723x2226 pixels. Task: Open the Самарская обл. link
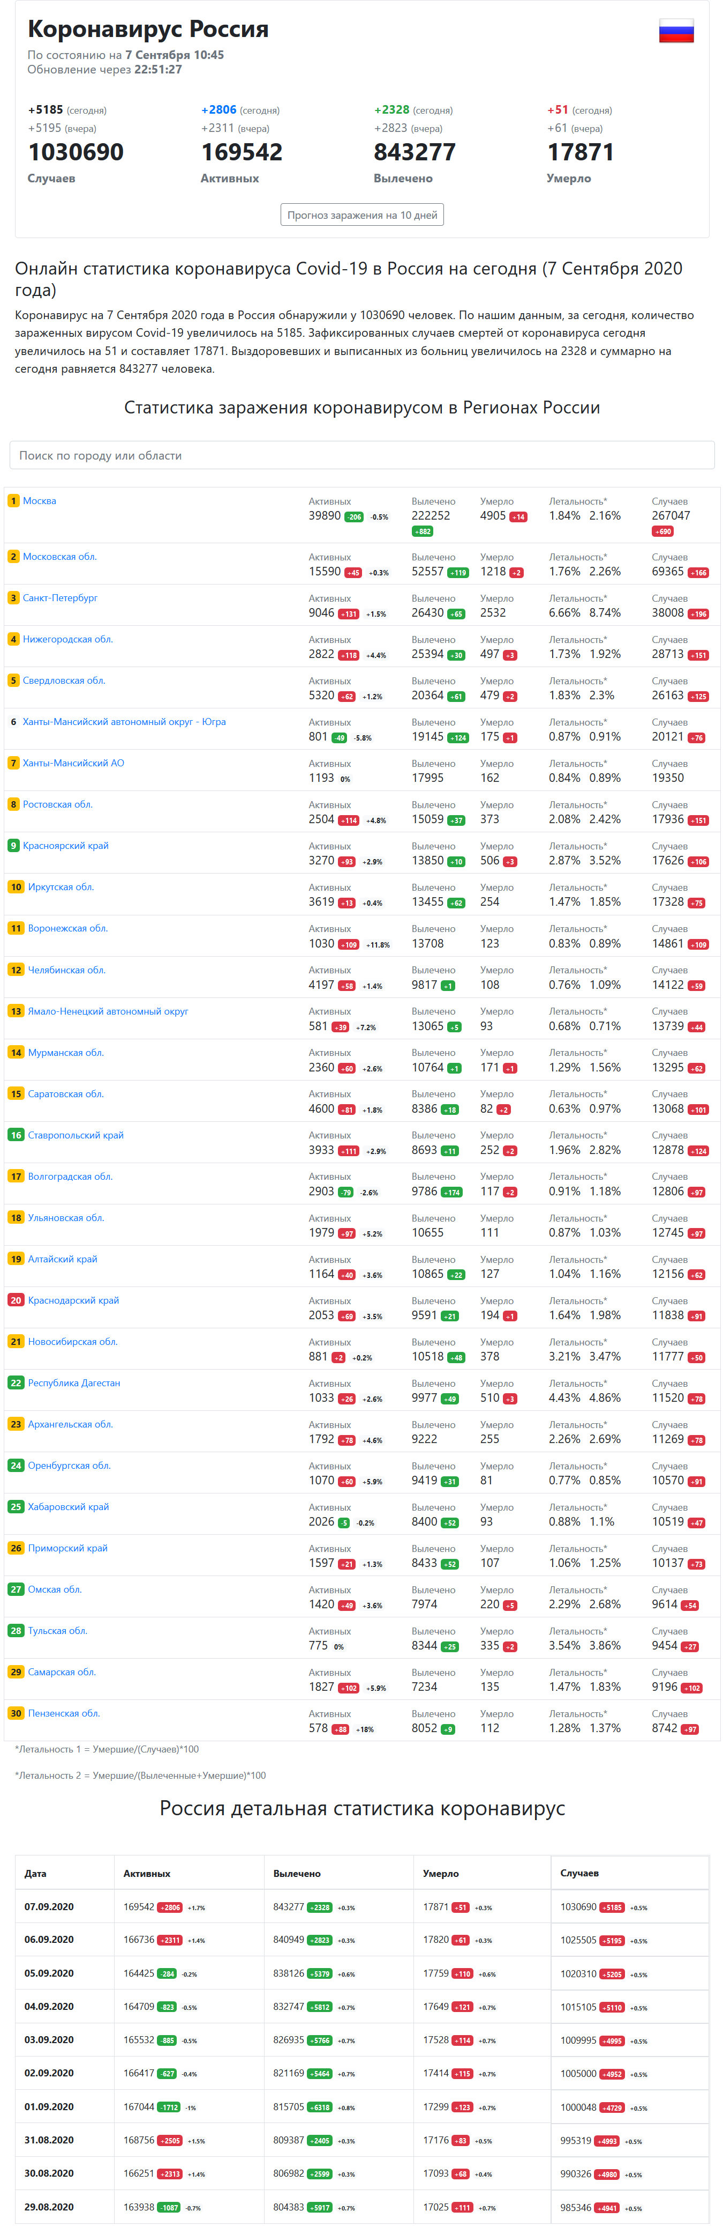pyautogui.click(x=61, y=1673)
